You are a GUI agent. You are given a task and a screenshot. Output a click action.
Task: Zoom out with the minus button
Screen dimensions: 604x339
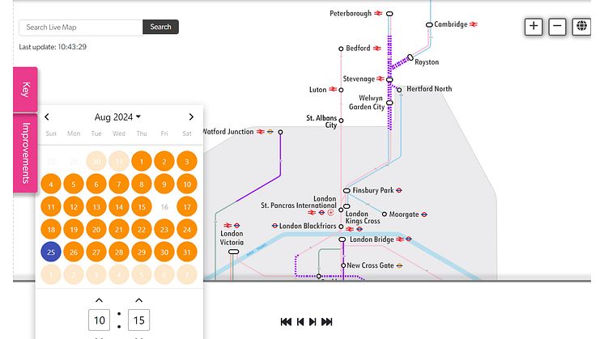(557, 27)
